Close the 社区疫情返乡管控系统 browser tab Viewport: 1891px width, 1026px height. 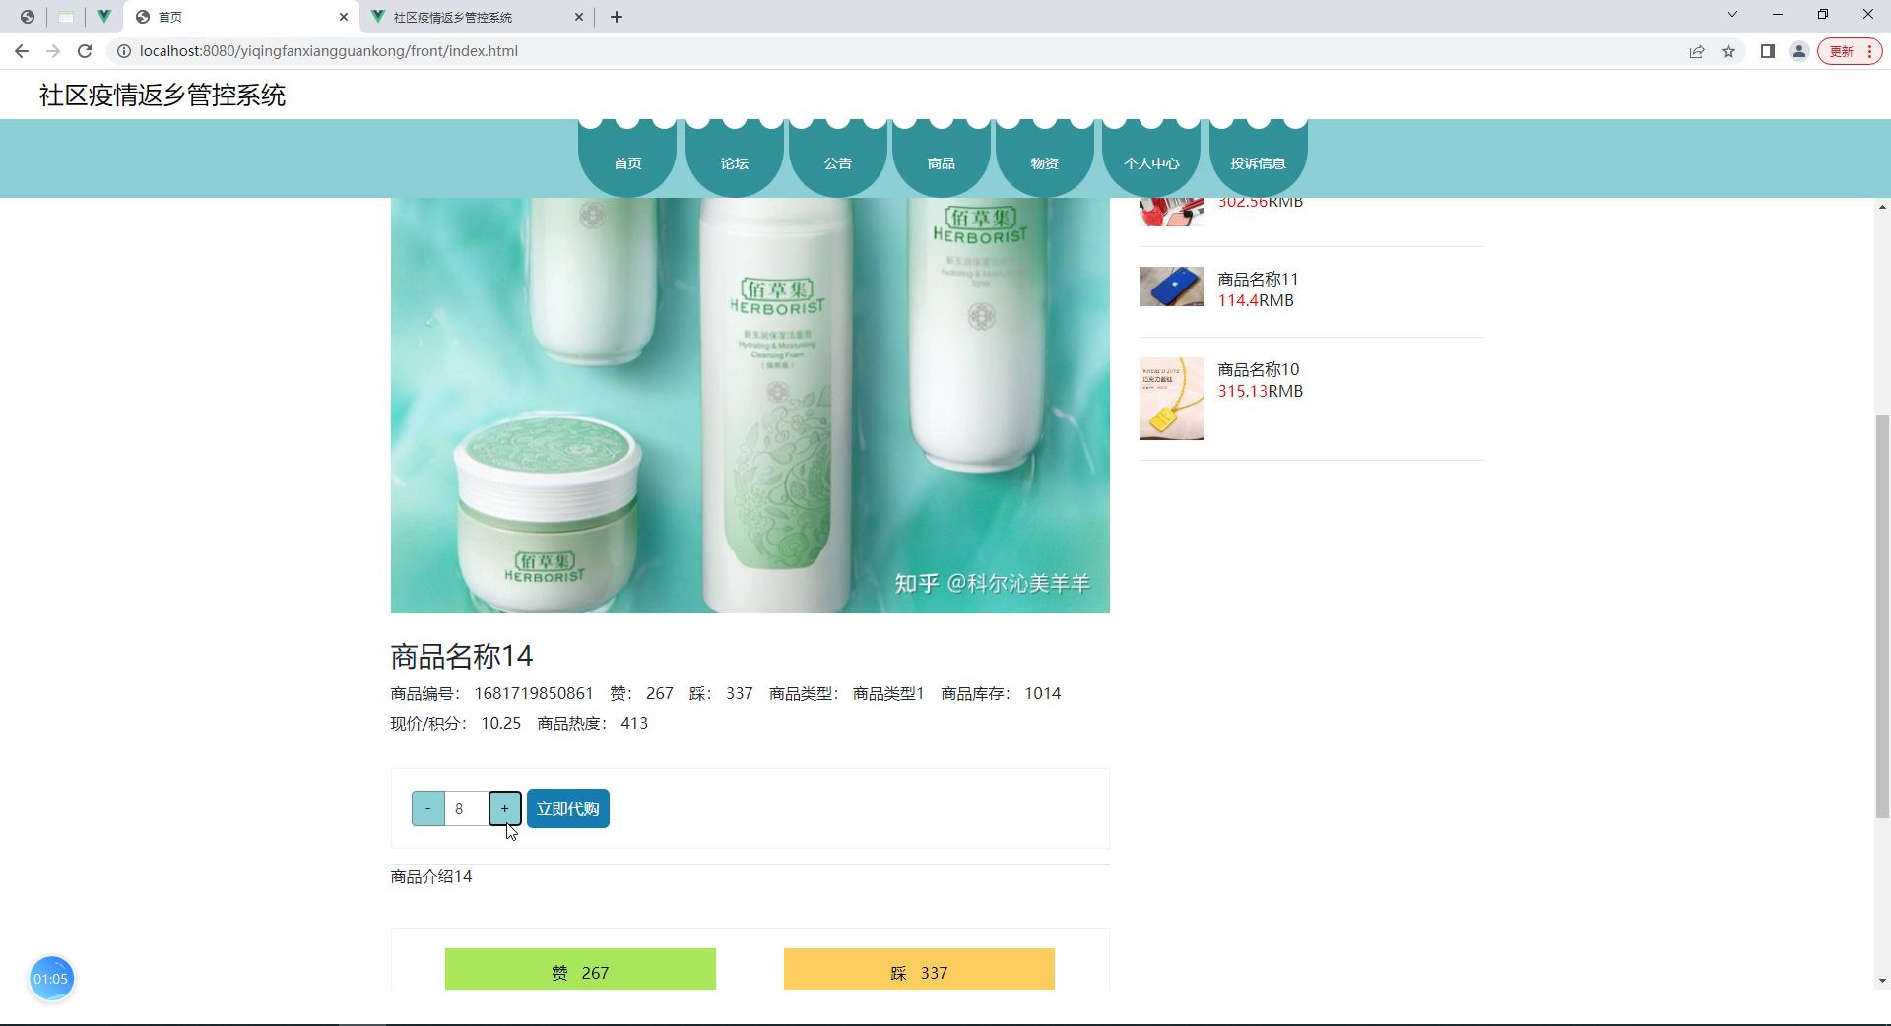tap(579, 17)
